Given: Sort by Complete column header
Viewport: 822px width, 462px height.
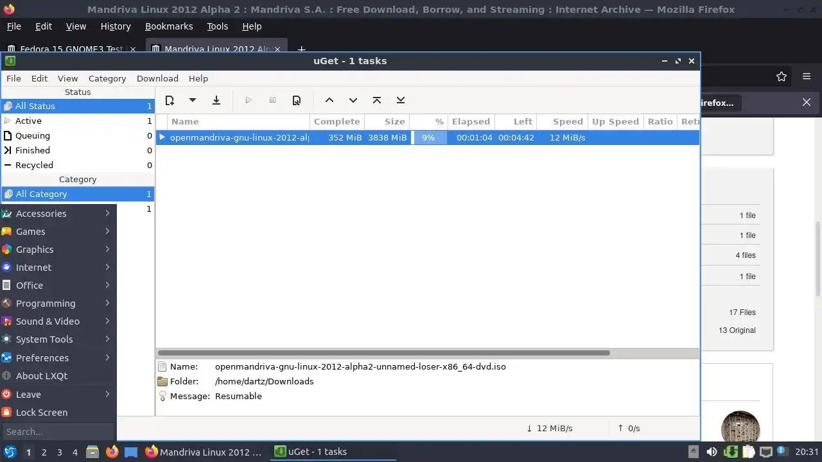Looking at the screenshot, I should click(337, 121).
